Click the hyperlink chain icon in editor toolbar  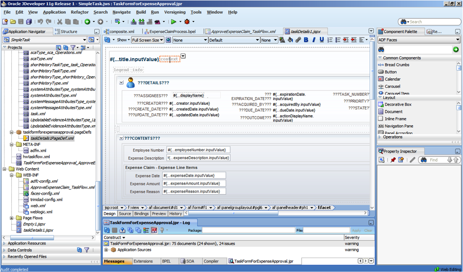298,40
